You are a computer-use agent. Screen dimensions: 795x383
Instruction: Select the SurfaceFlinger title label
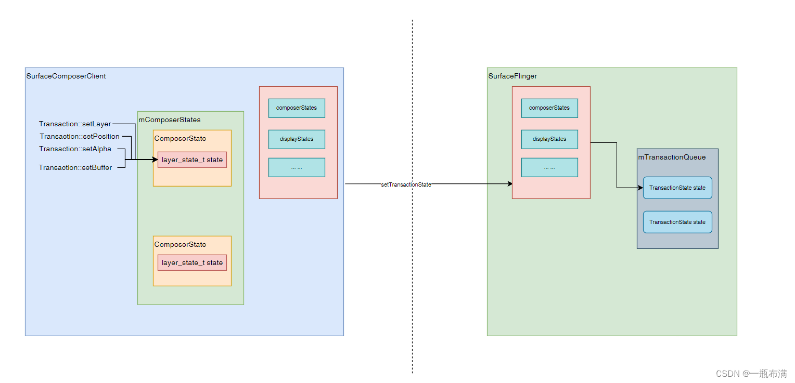(x=512, y=76)
